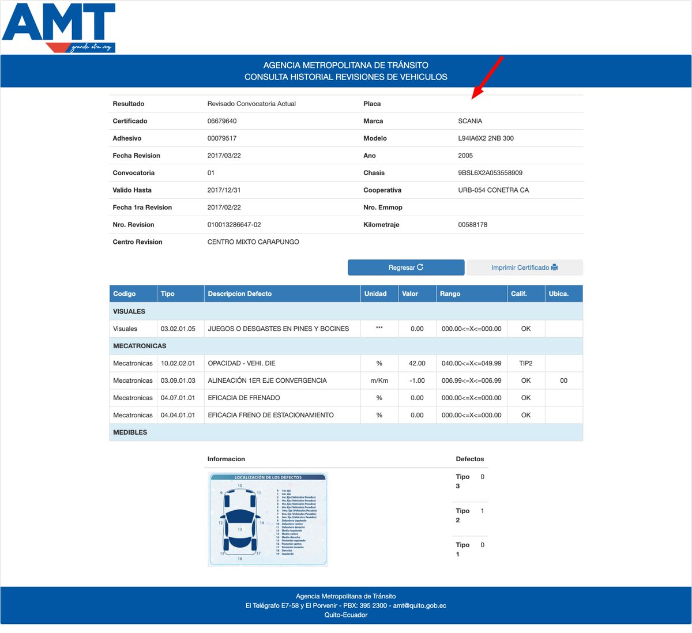Open the defect localization diagram thumbnail
Viewport: 692px width, 633px height.
click(268, 519)
